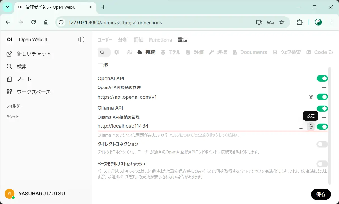Add a new Ollama API connection
339x204 pixels.
(324, 117)
